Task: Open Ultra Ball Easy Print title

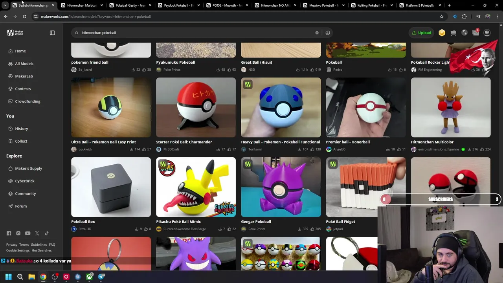Action: [x=103, y=142]
